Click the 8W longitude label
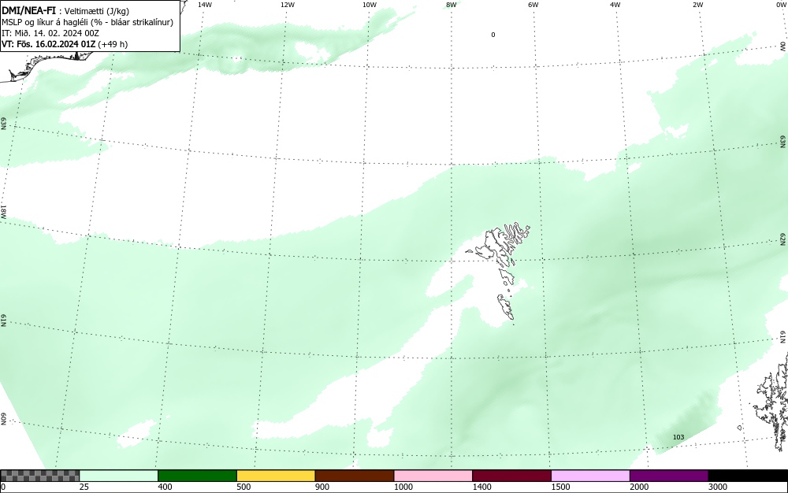The width and height of the screenshot is (788, 493). pos(452,5)
